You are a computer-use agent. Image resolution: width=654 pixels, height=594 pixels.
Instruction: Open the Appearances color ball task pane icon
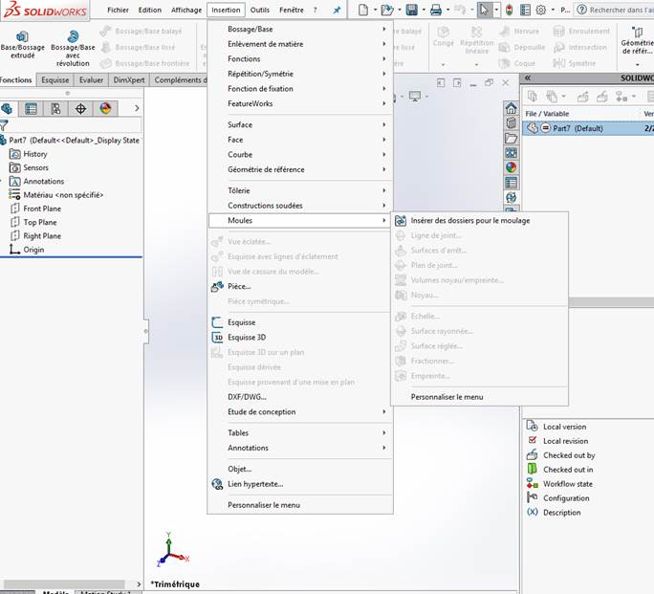(x=511, y=167)
